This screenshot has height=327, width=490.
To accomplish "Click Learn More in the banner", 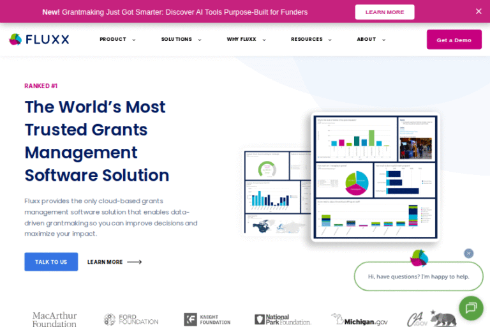I will [385, 12].
